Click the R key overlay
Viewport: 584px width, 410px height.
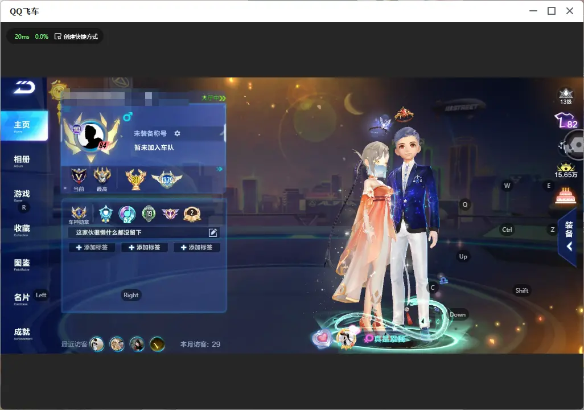pyautogui.click(x=24, y=208)
